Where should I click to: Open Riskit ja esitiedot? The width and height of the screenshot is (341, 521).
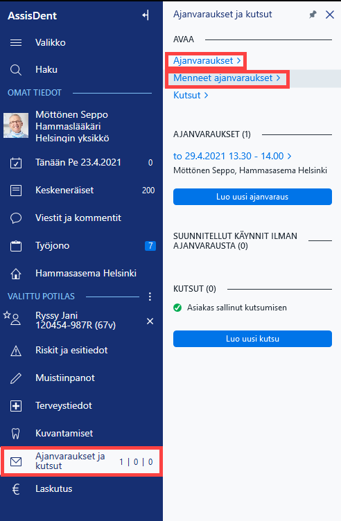pos(71,350)
